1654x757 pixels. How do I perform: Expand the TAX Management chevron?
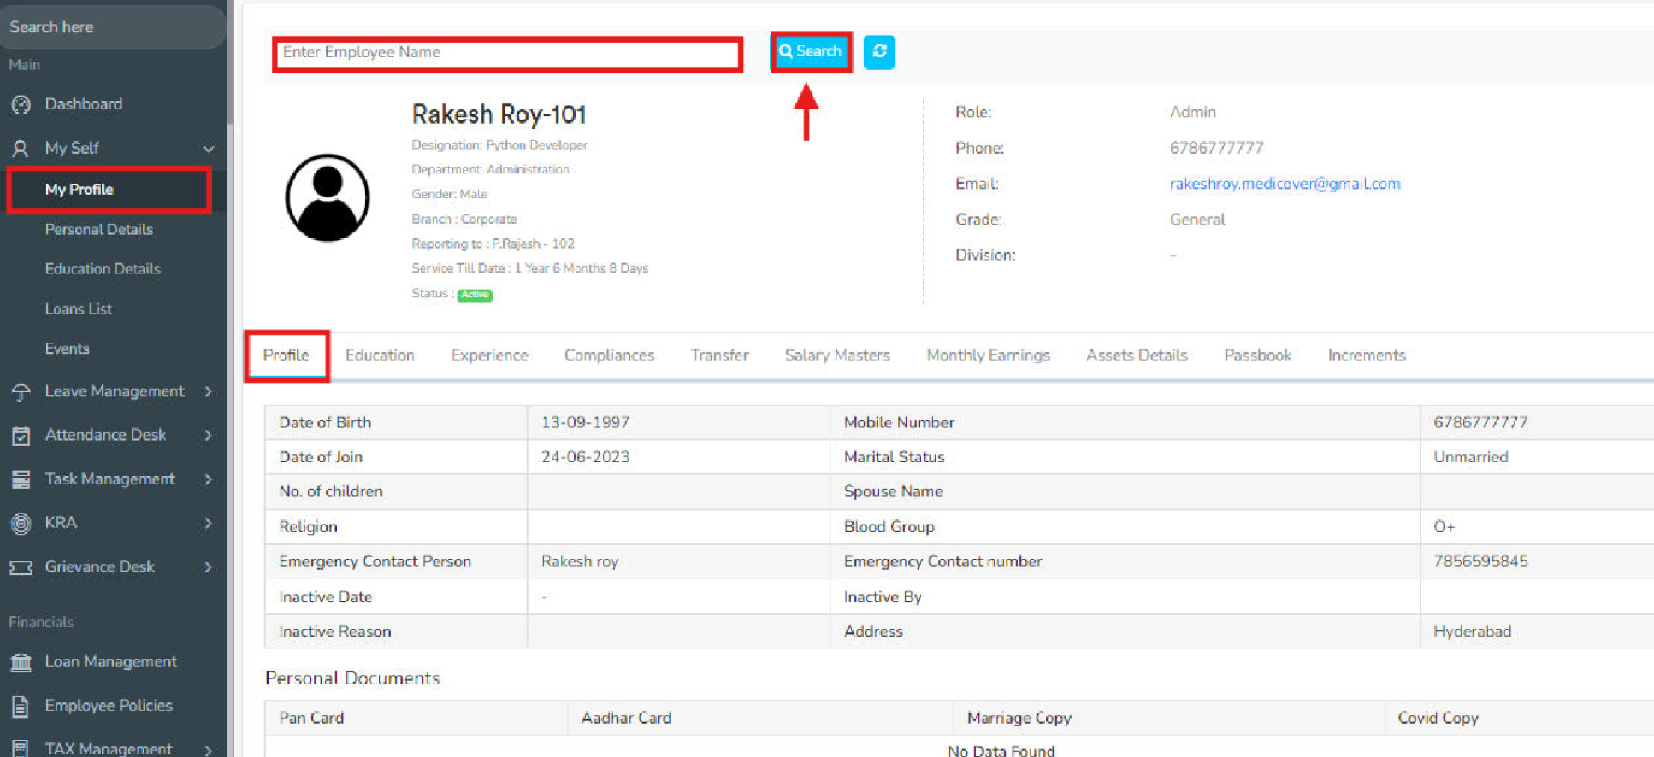click(209, 749)
